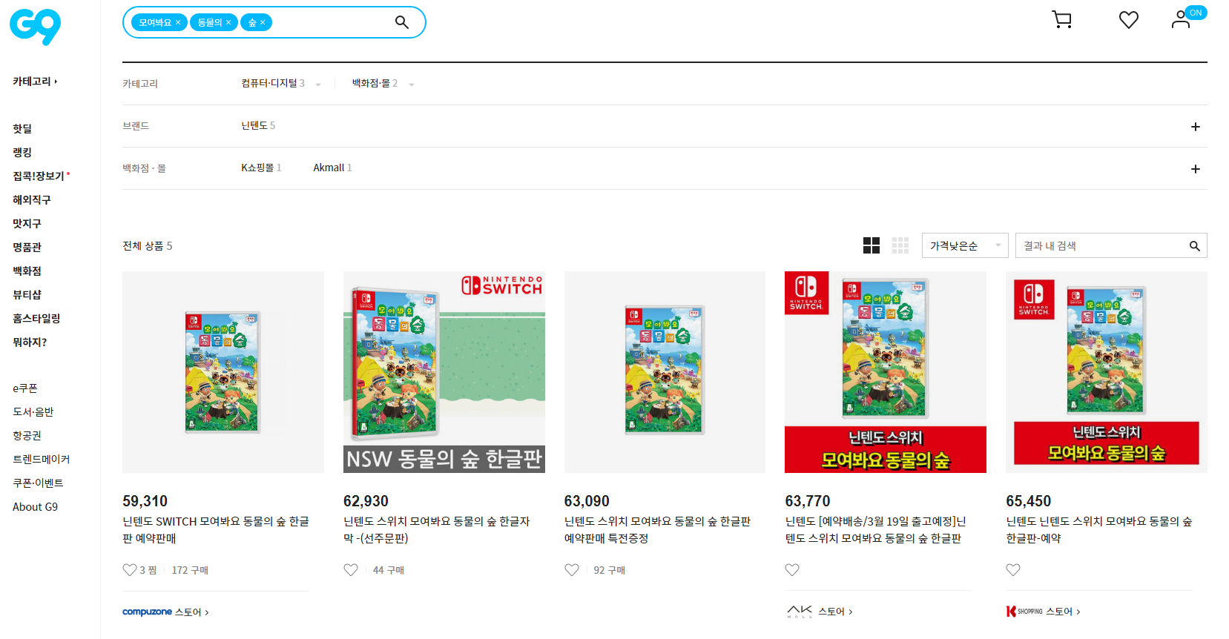Open 백화점 in sidebar
Screen dimensions: 1229x639
[x=27, y=271]
